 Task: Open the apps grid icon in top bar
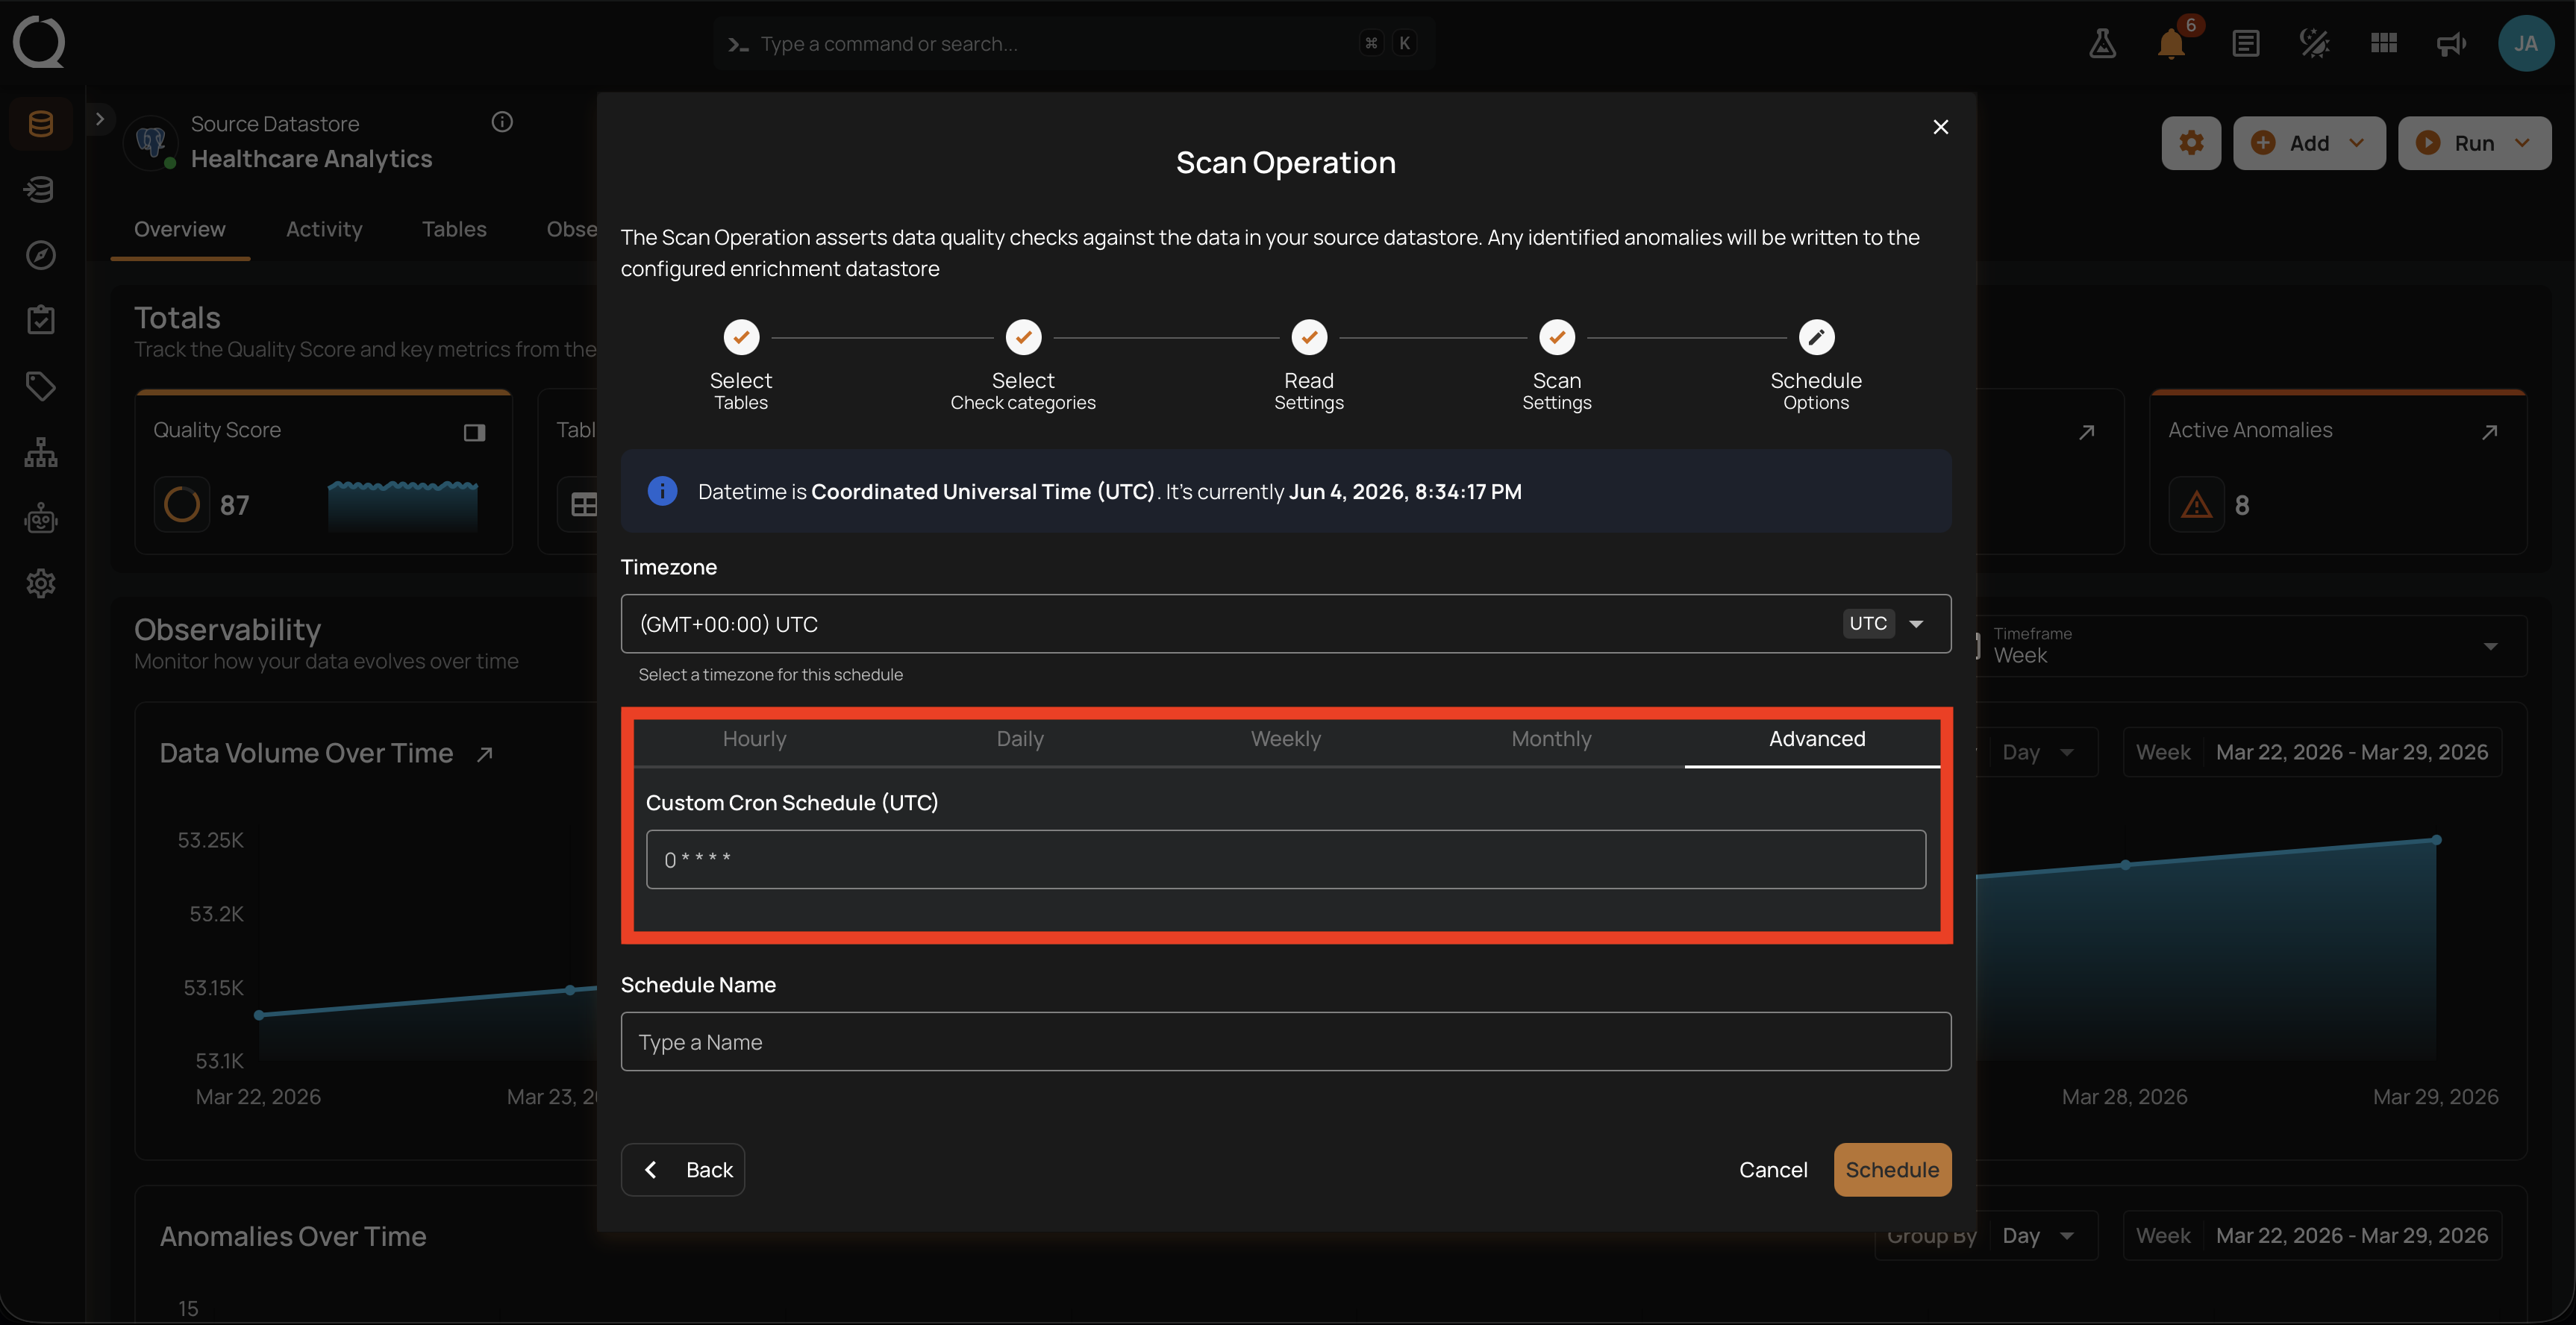2384,43
